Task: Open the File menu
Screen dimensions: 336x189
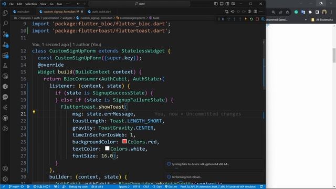Action: coord(12,4)
